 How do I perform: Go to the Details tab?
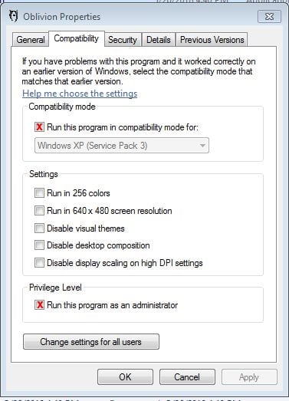tap(159, 40)
